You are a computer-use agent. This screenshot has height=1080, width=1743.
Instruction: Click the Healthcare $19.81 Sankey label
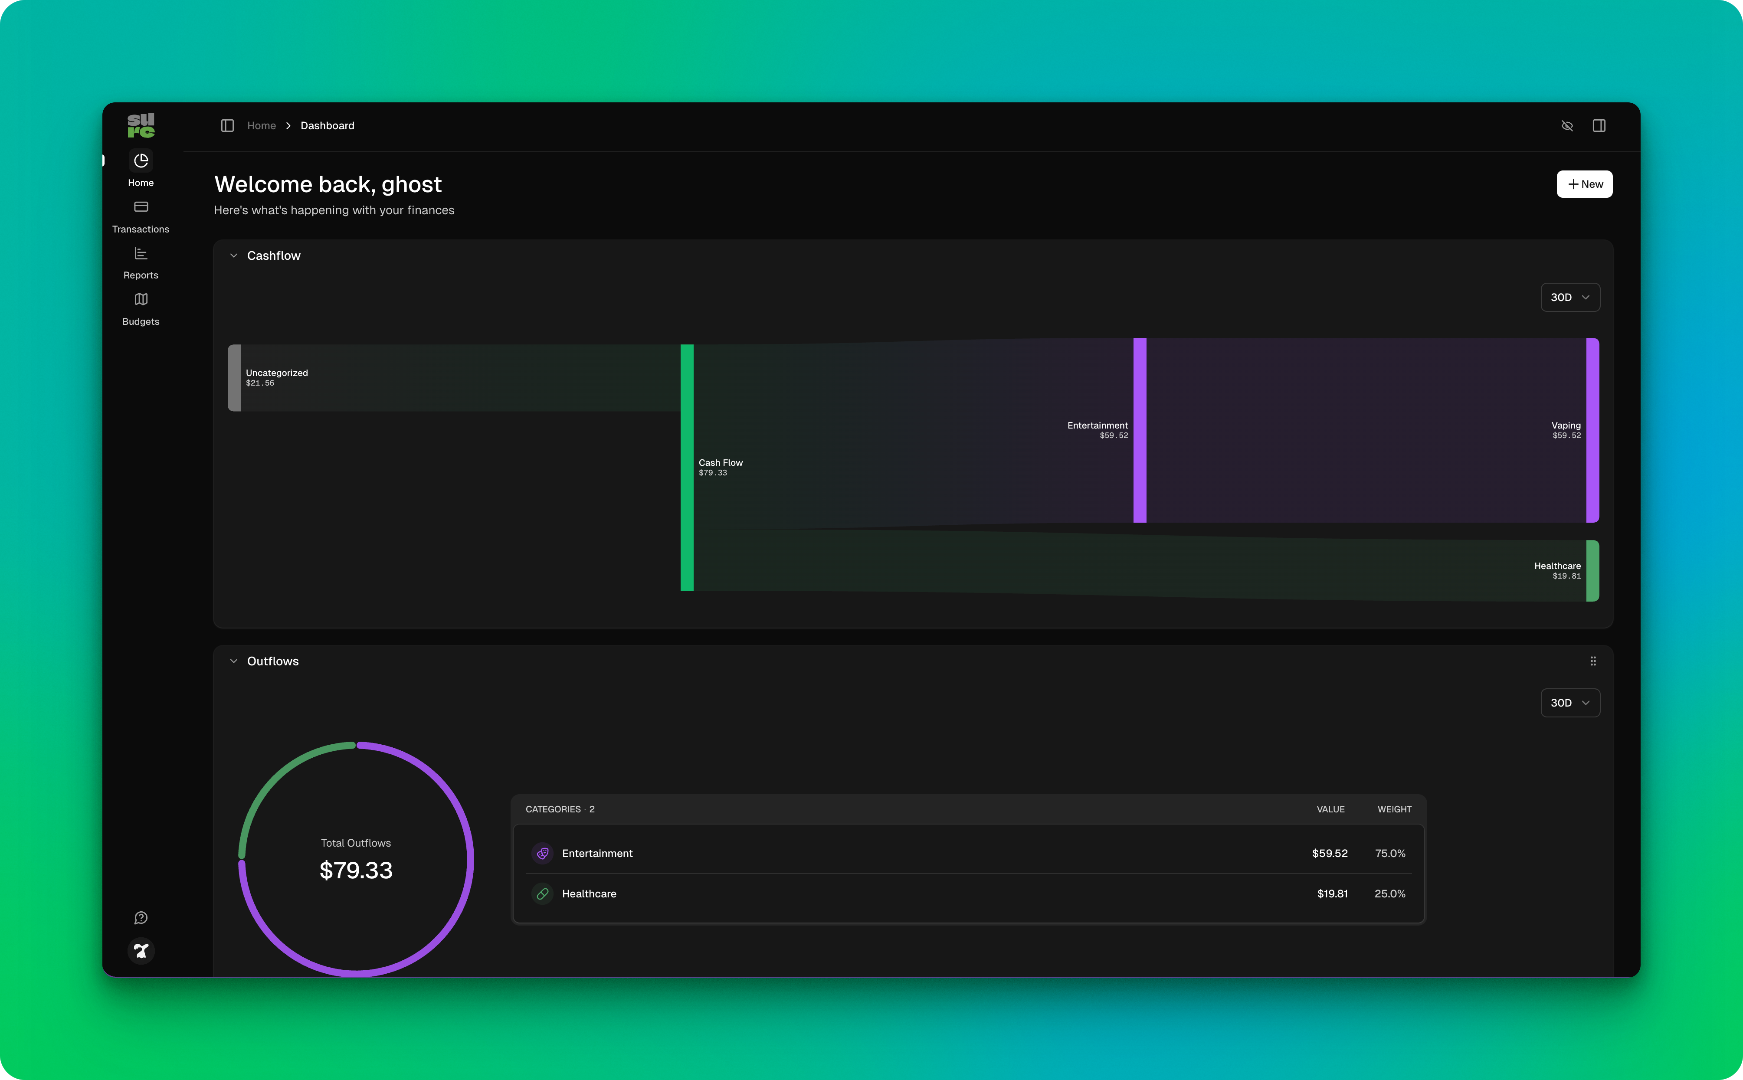coord(1557,571)
